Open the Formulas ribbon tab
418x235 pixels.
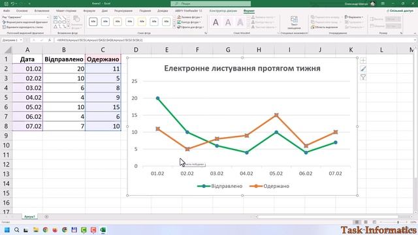coord(89,11)
